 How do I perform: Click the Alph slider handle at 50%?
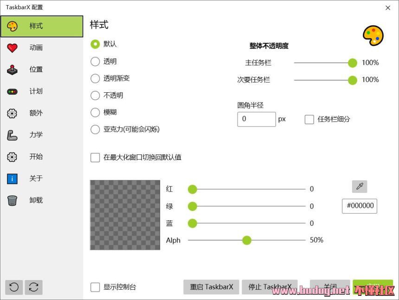click(246, 240)
